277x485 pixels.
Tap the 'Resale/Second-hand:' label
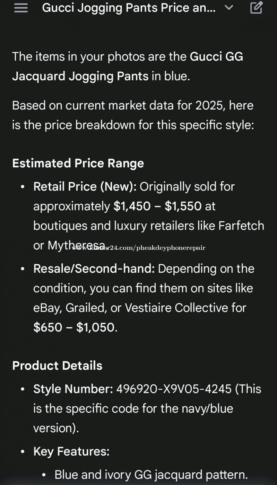coord(94,268)
